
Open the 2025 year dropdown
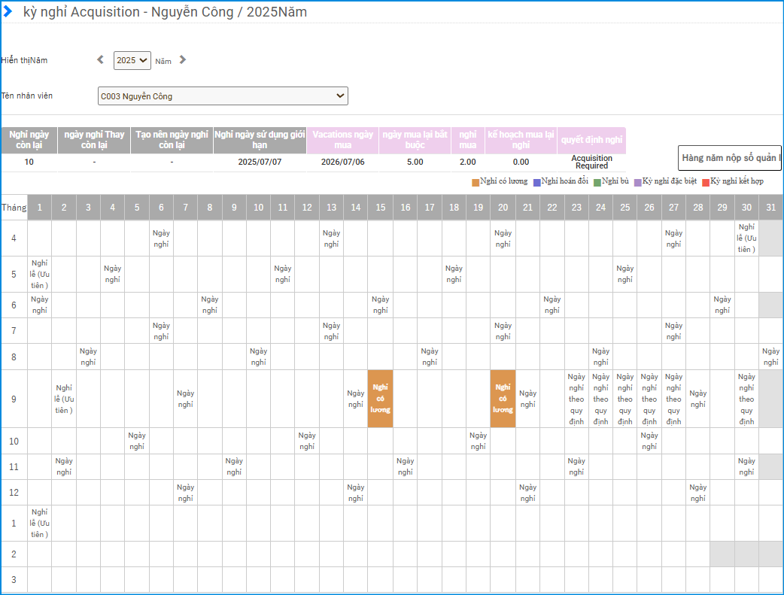click(x=132, y=60)
